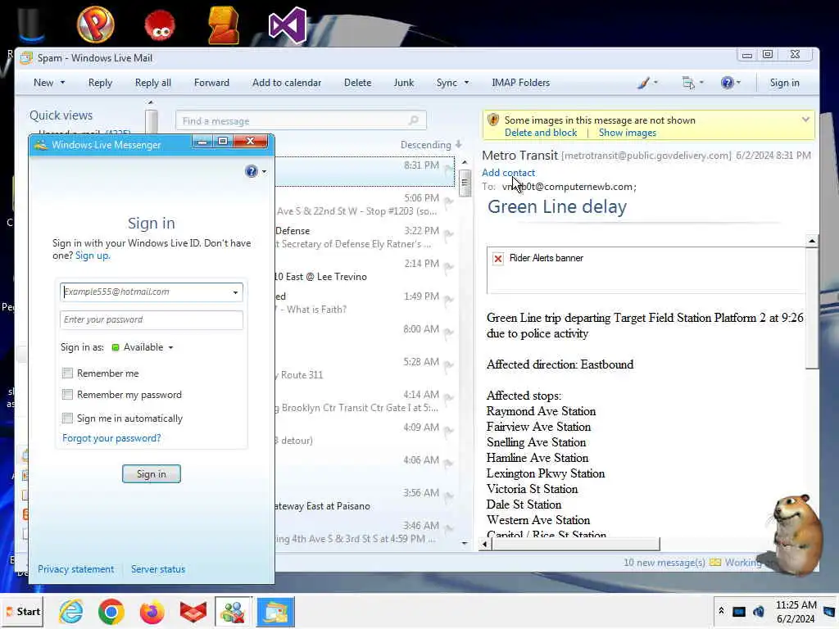
Task: Open the Visual Studio desktop icon
Action: point(288,25)
